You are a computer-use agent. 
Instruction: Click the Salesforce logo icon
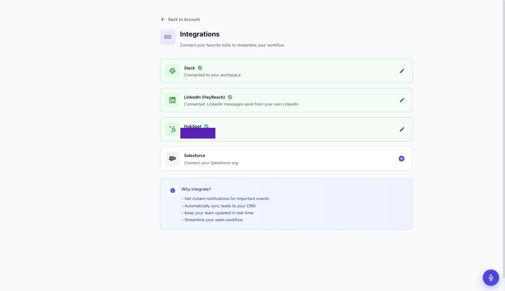point(172,159)
